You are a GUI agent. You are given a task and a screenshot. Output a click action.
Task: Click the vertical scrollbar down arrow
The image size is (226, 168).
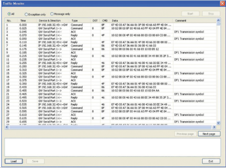218,123
